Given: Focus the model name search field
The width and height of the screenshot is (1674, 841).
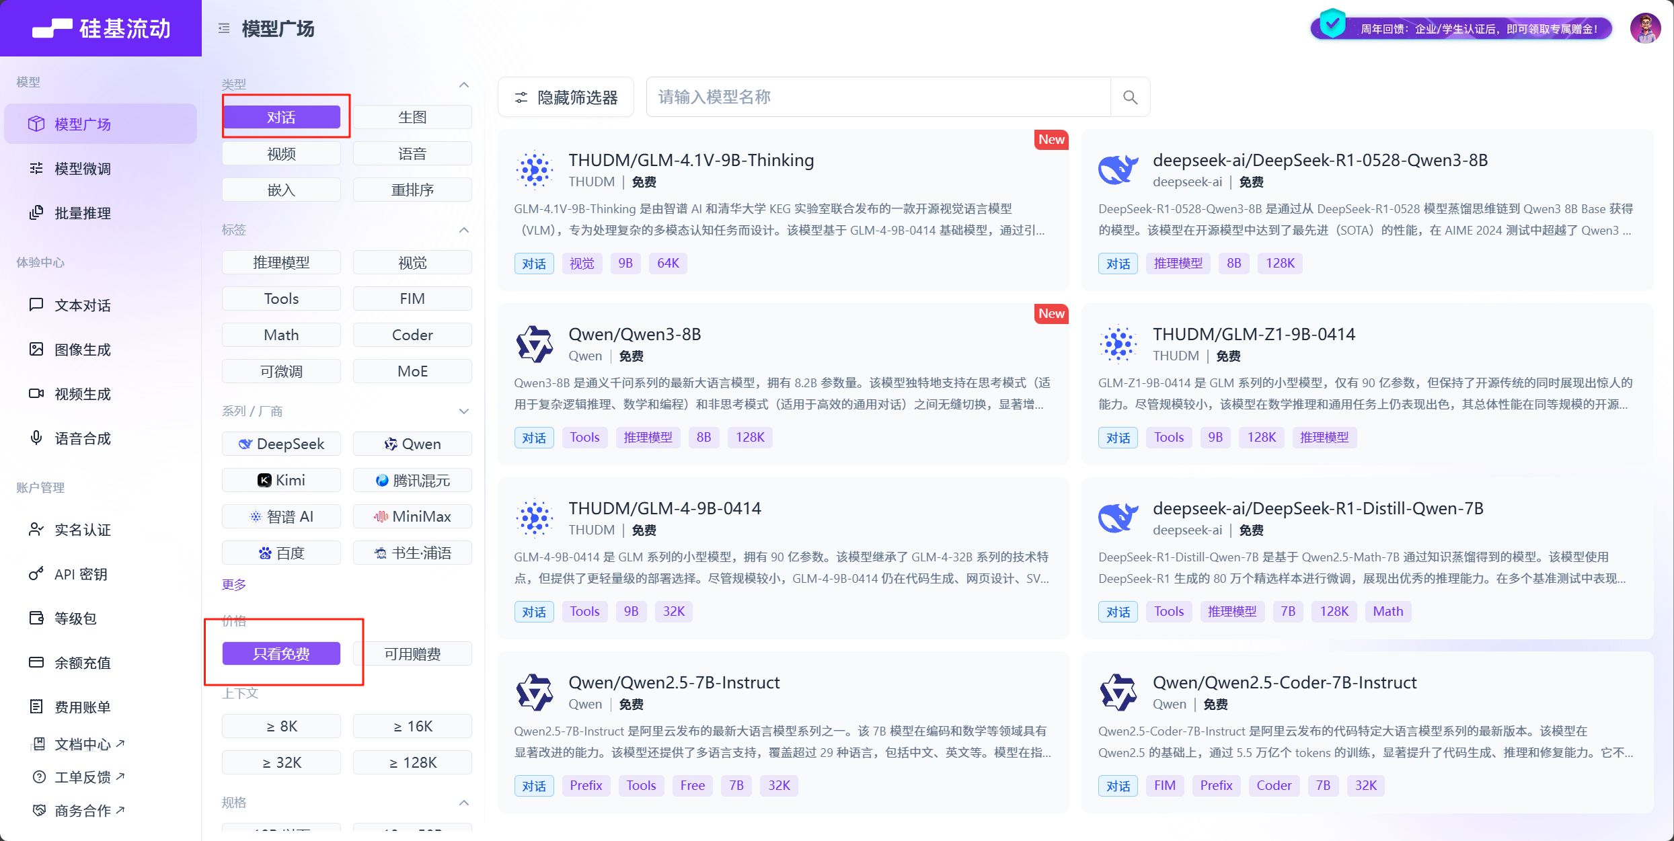Looking at the screenshot, I should [x=878, y=97].
